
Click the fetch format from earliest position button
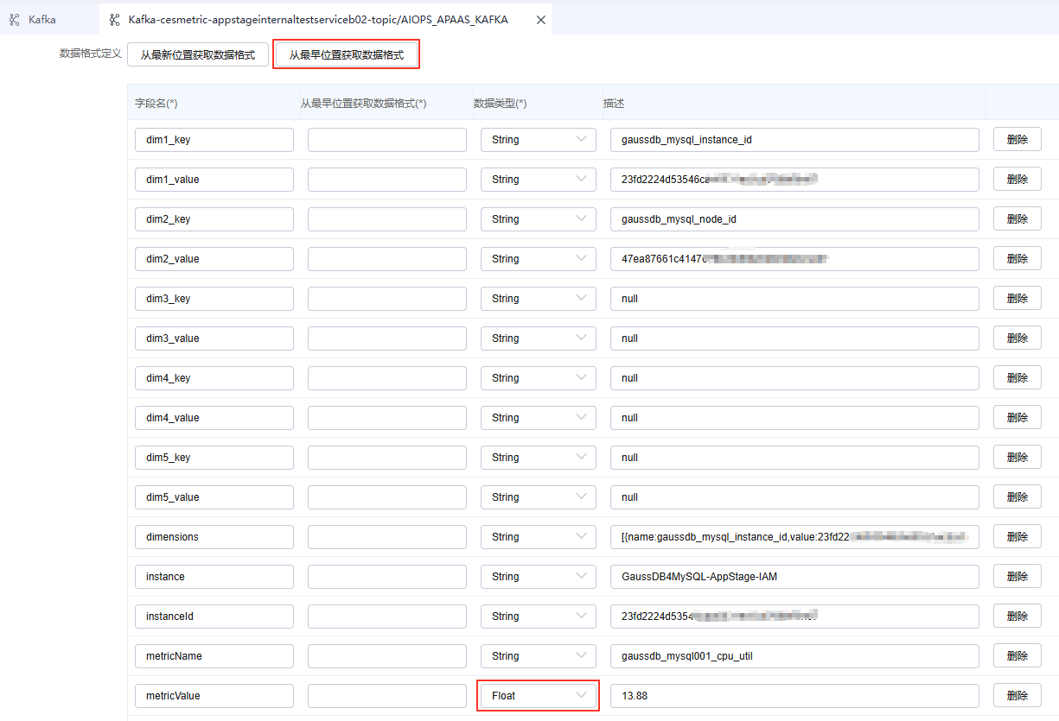click(x=346, y=54)
